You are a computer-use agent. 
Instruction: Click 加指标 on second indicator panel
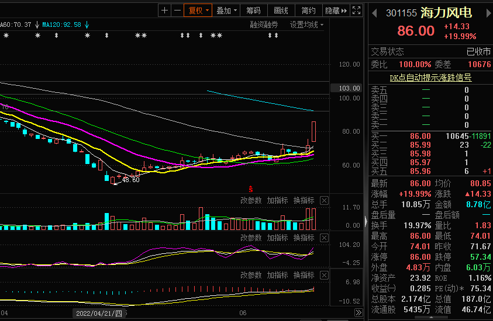(277, 238)
